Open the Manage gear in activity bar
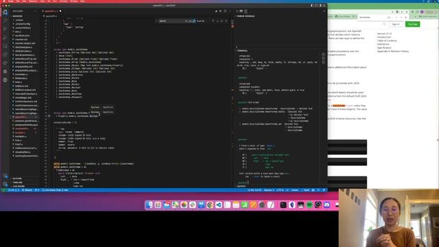This screenshot has height=247, width=439. coord(5,184)
